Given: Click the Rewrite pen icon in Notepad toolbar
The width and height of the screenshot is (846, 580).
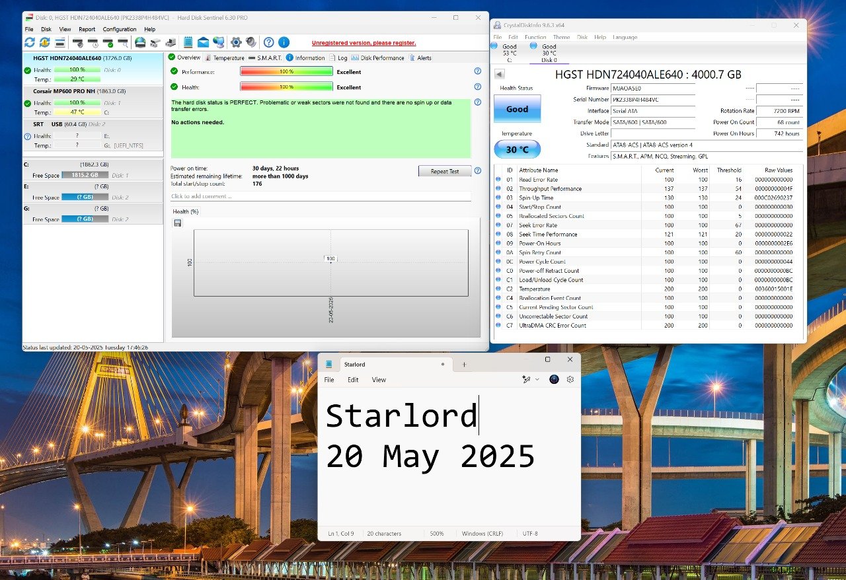Looking at the screenshot, I should (x=526, y=379).
